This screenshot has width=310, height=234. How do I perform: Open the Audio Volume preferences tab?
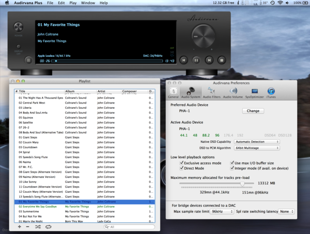pos(233,93)
